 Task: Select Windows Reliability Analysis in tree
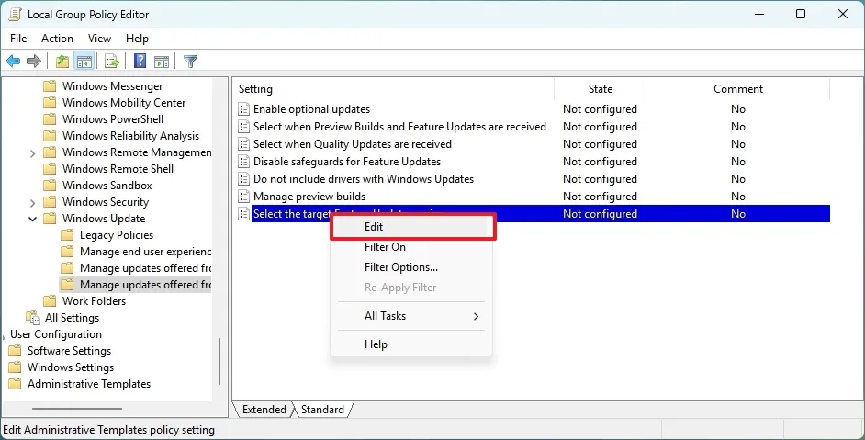(130, 136)
